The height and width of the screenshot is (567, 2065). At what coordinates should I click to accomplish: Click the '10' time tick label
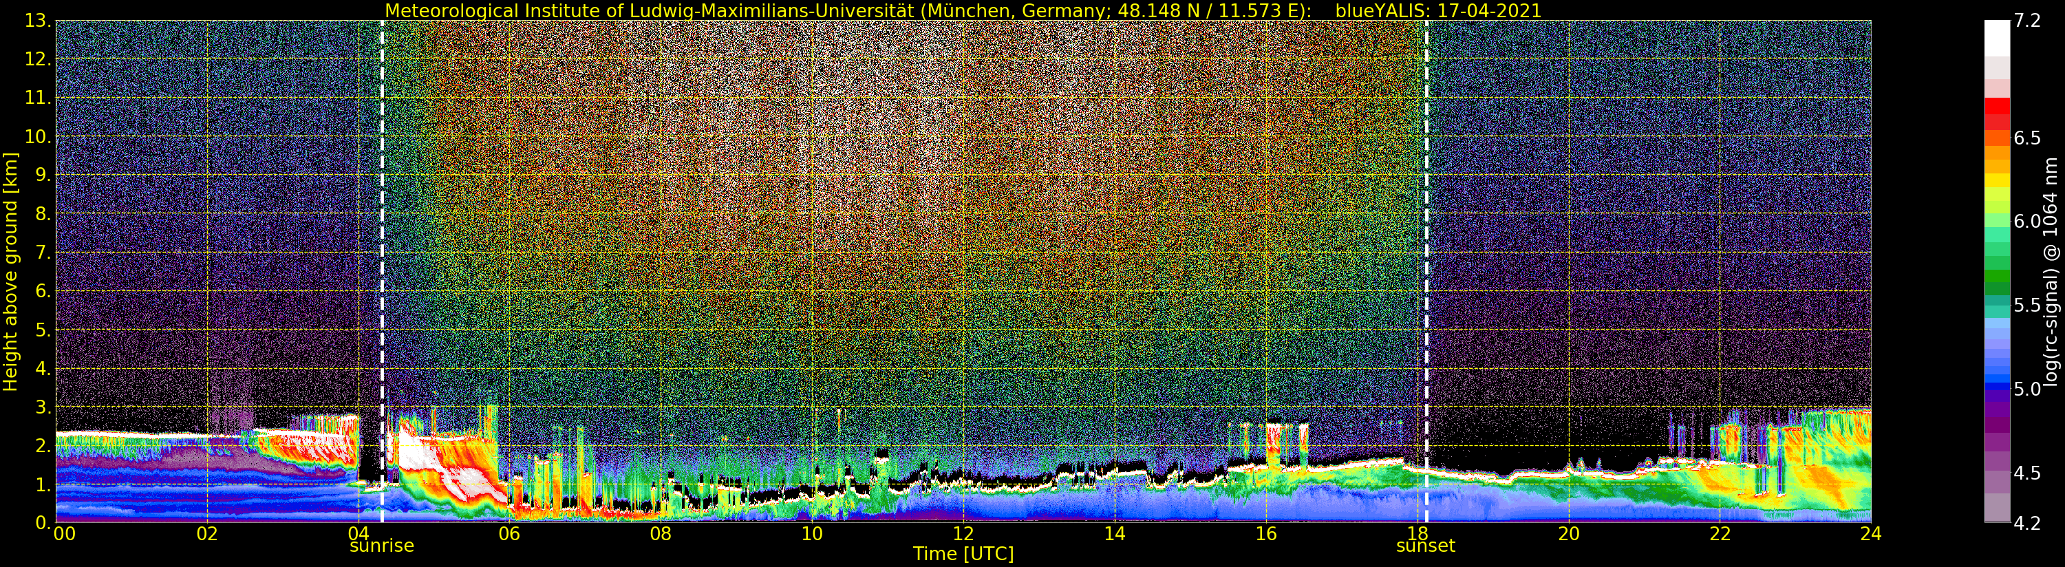click(812, 533)
